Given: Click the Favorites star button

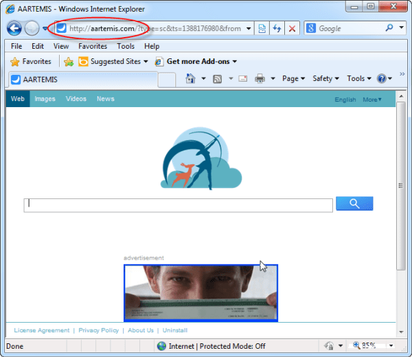Looking at the screenshot, I should (x=30, y=62).
